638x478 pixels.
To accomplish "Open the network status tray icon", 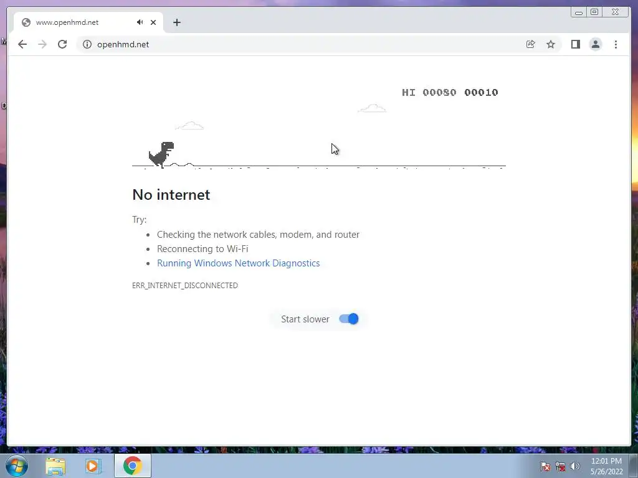I will (560, 466).
